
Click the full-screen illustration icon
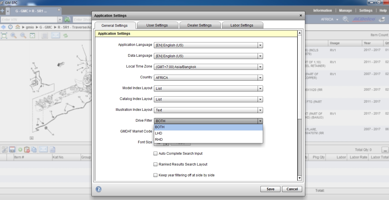(32, 35)
